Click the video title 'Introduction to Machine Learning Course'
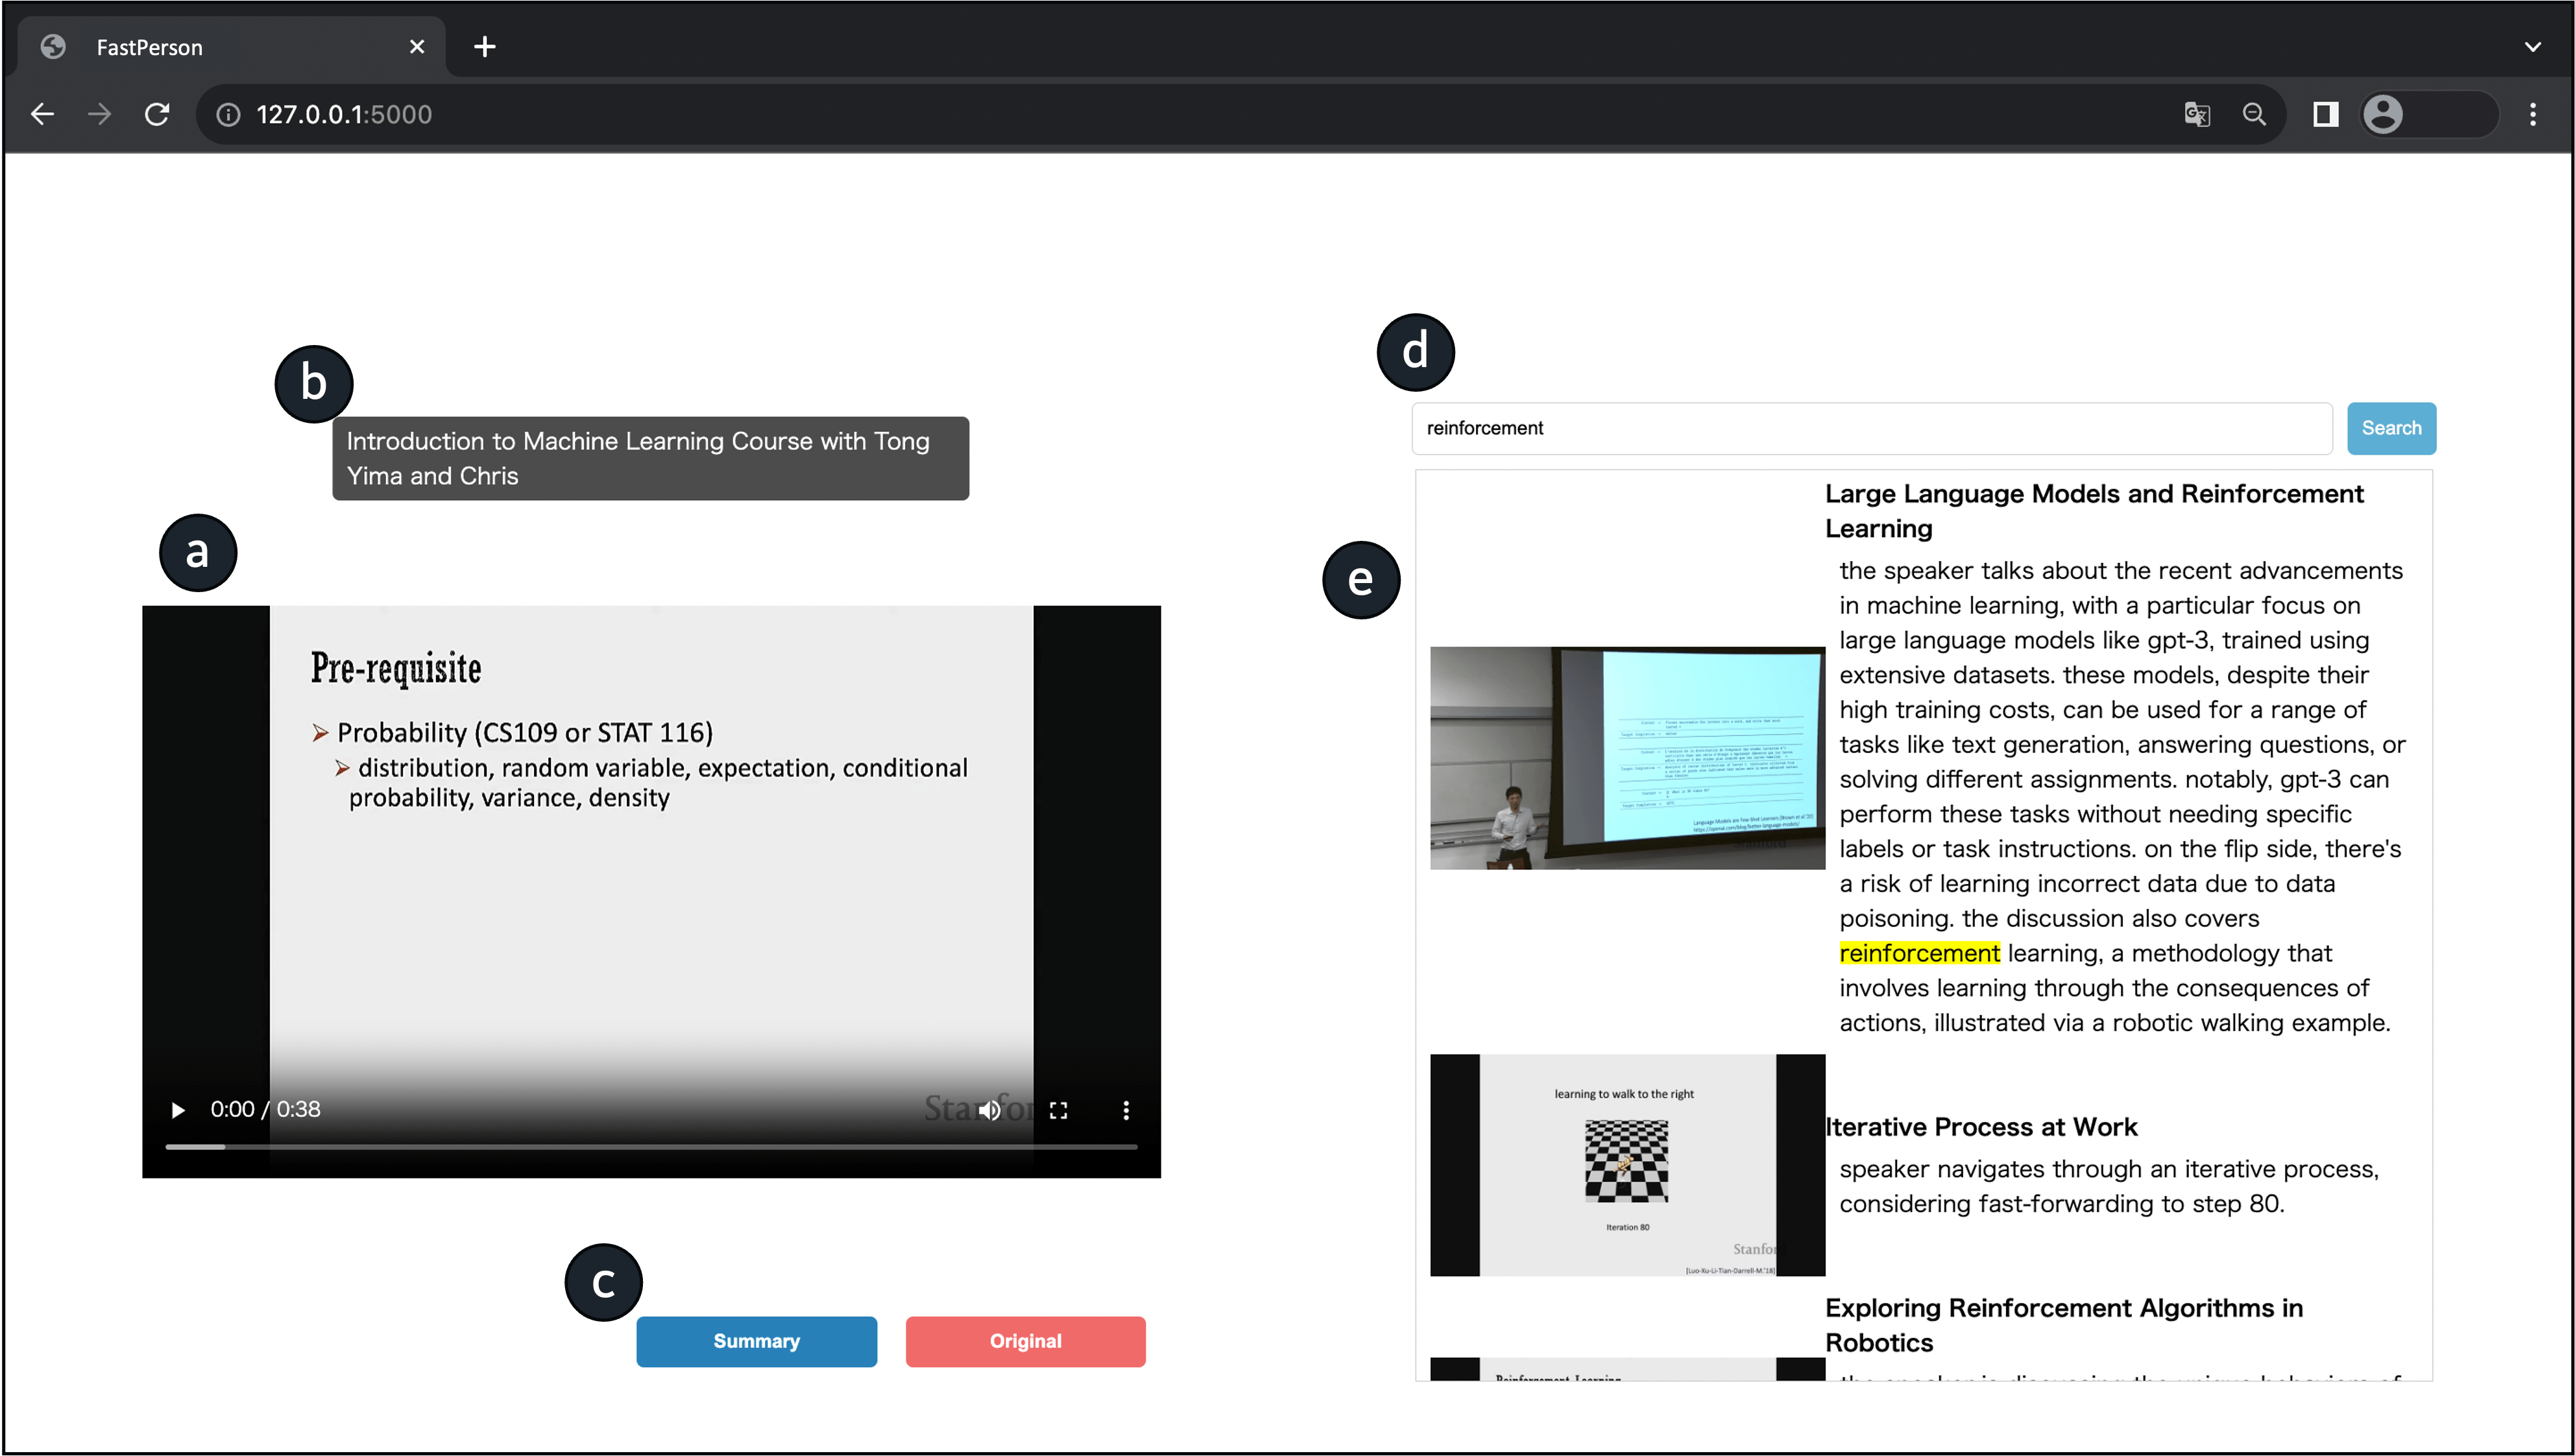The height and width of the screenshot is (1456, 2575). click(x=650, y=458)
